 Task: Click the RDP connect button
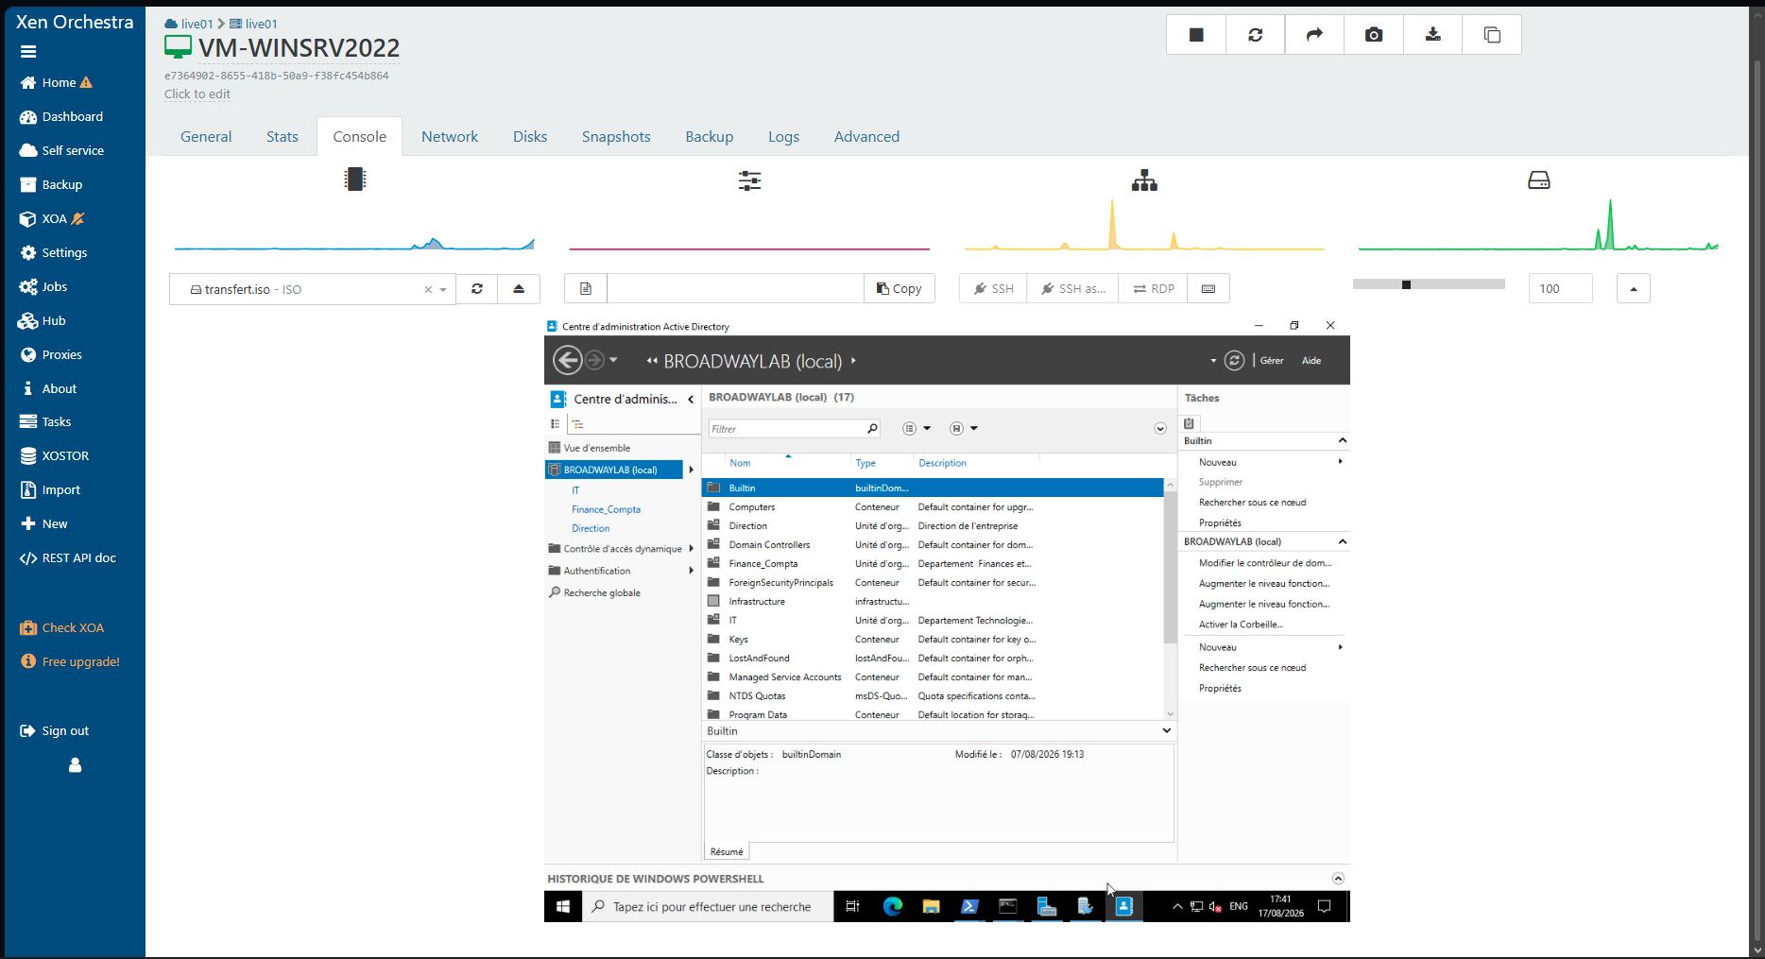[x=1154, y=289]
